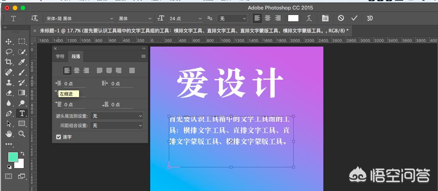Select the Lasso tool

[x=9, y=52]
